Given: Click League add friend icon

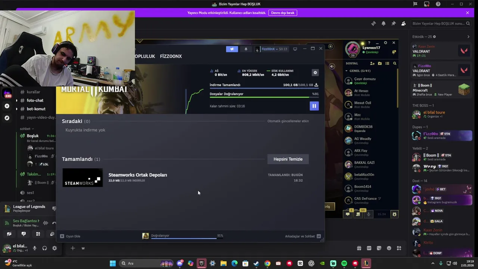Looking at the screenshot, I should point(372,64).
